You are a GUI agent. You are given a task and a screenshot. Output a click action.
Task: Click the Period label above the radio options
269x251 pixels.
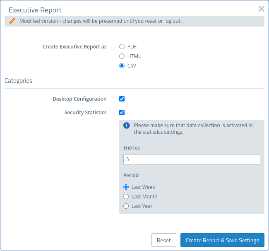click(131, 176)
